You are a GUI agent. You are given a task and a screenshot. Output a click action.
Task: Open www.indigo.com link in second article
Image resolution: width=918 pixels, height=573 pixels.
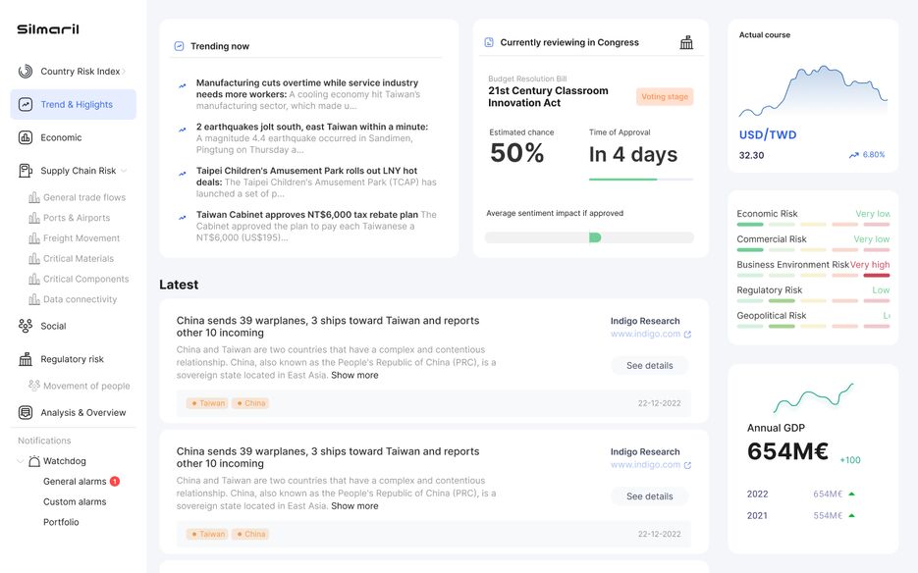point(645,465)
